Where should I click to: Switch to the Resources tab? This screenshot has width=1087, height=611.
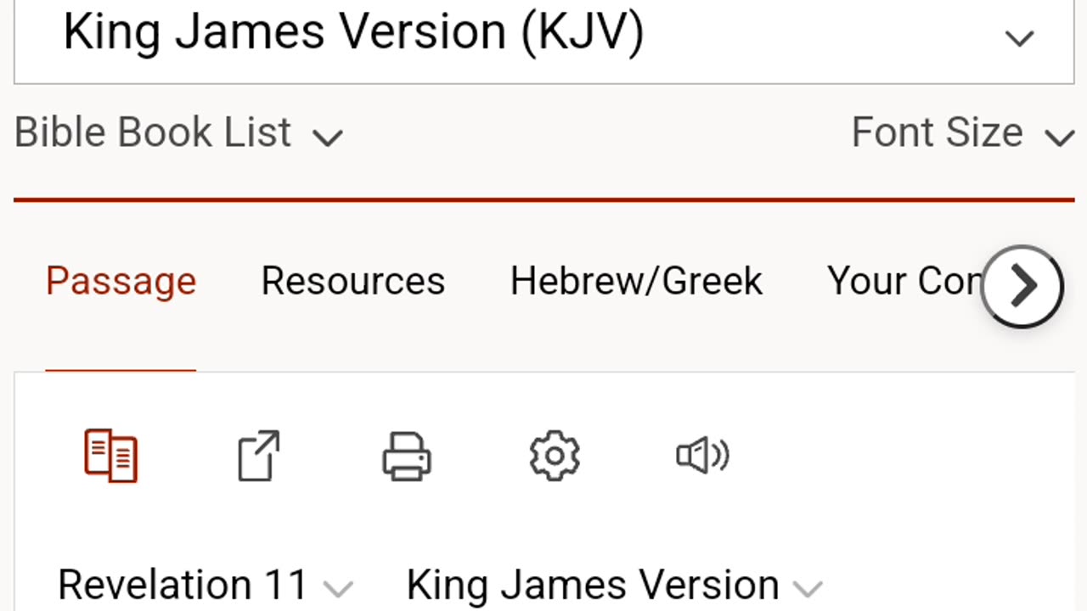[x=352, y=281]
